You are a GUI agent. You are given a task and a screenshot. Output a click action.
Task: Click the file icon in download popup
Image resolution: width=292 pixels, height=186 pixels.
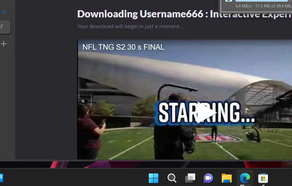tap(229, 1)
